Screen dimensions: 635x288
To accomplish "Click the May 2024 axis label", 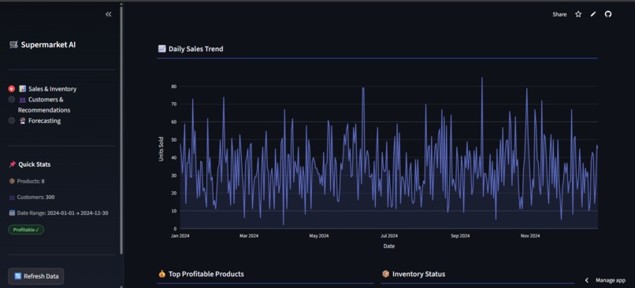I will pyautogui.click(x=319, y=236).
